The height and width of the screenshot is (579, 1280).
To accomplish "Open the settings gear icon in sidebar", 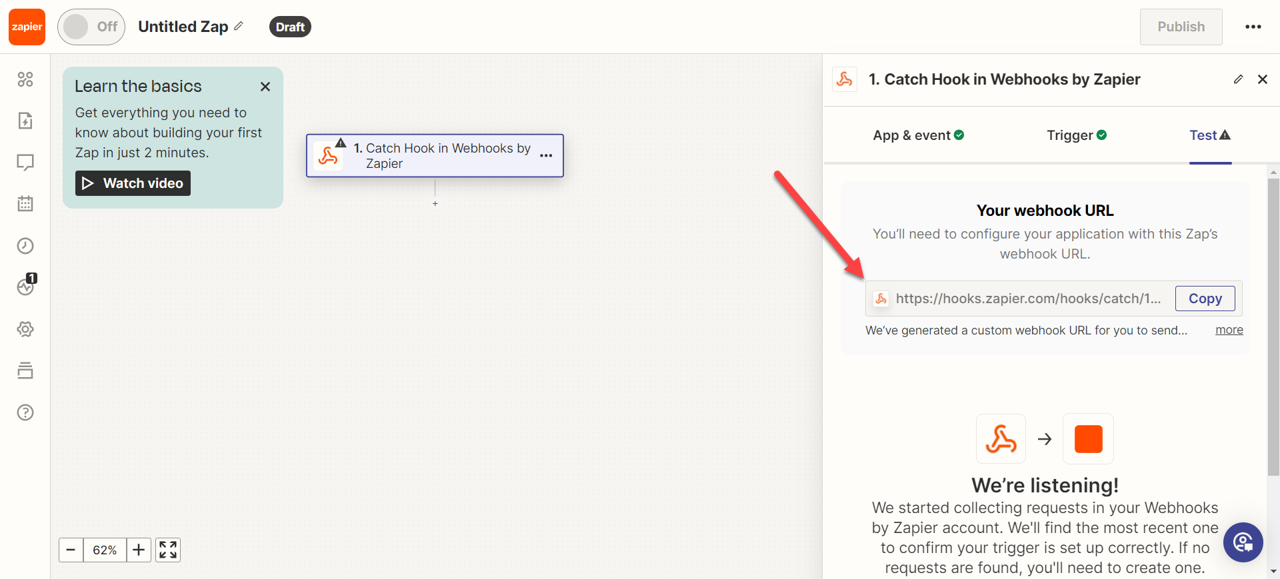I will pyautogui.click(x=25, y=329).
